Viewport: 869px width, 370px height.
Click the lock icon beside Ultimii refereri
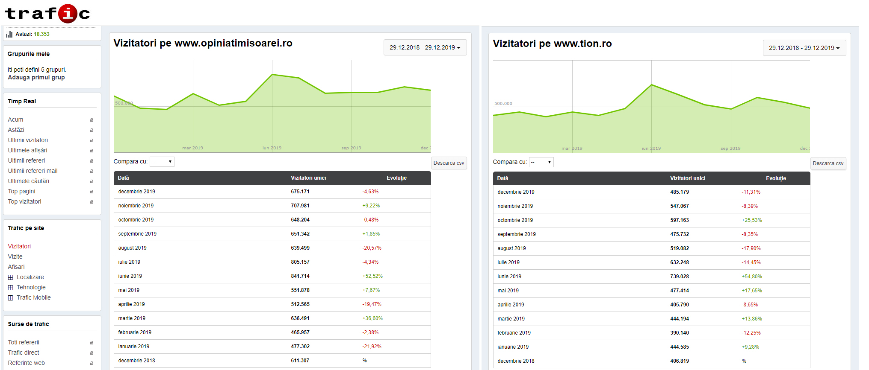92,161
